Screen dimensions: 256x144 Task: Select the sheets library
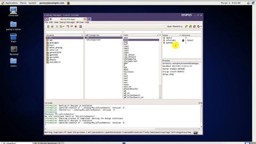pyautogui.click(x=52, y=60)
